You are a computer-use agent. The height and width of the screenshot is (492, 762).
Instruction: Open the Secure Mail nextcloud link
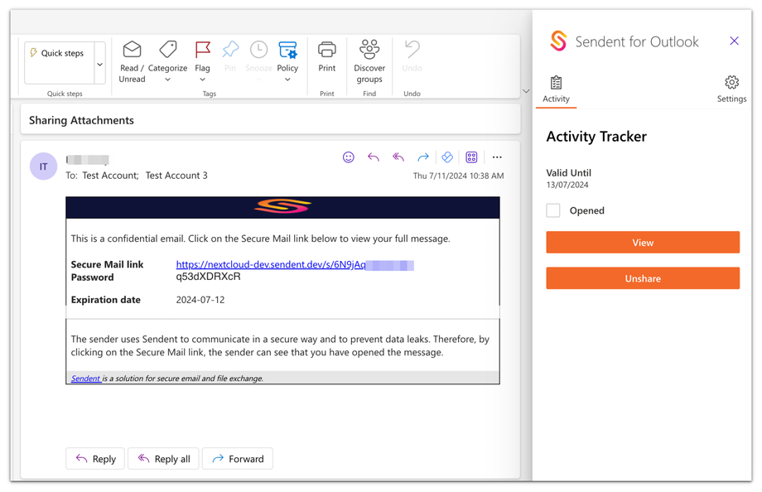point(271,264)
